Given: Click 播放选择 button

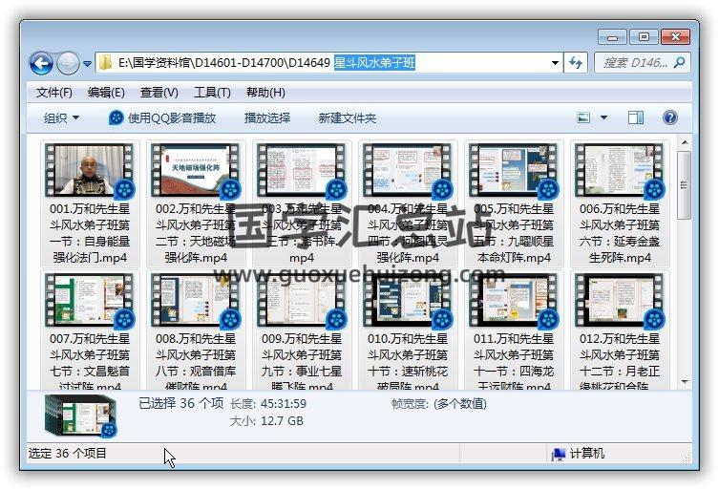Looking at the screenshot, I should [266, 117].
